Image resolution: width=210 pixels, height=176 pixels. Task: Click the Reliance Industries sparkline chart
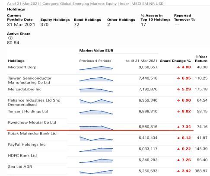[x=96, y=101]
